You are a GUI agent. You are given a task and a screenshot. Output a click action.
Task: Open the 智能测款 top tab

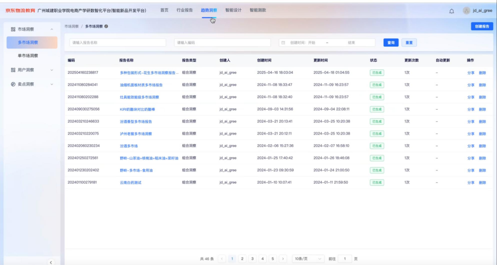click(258, 10)
